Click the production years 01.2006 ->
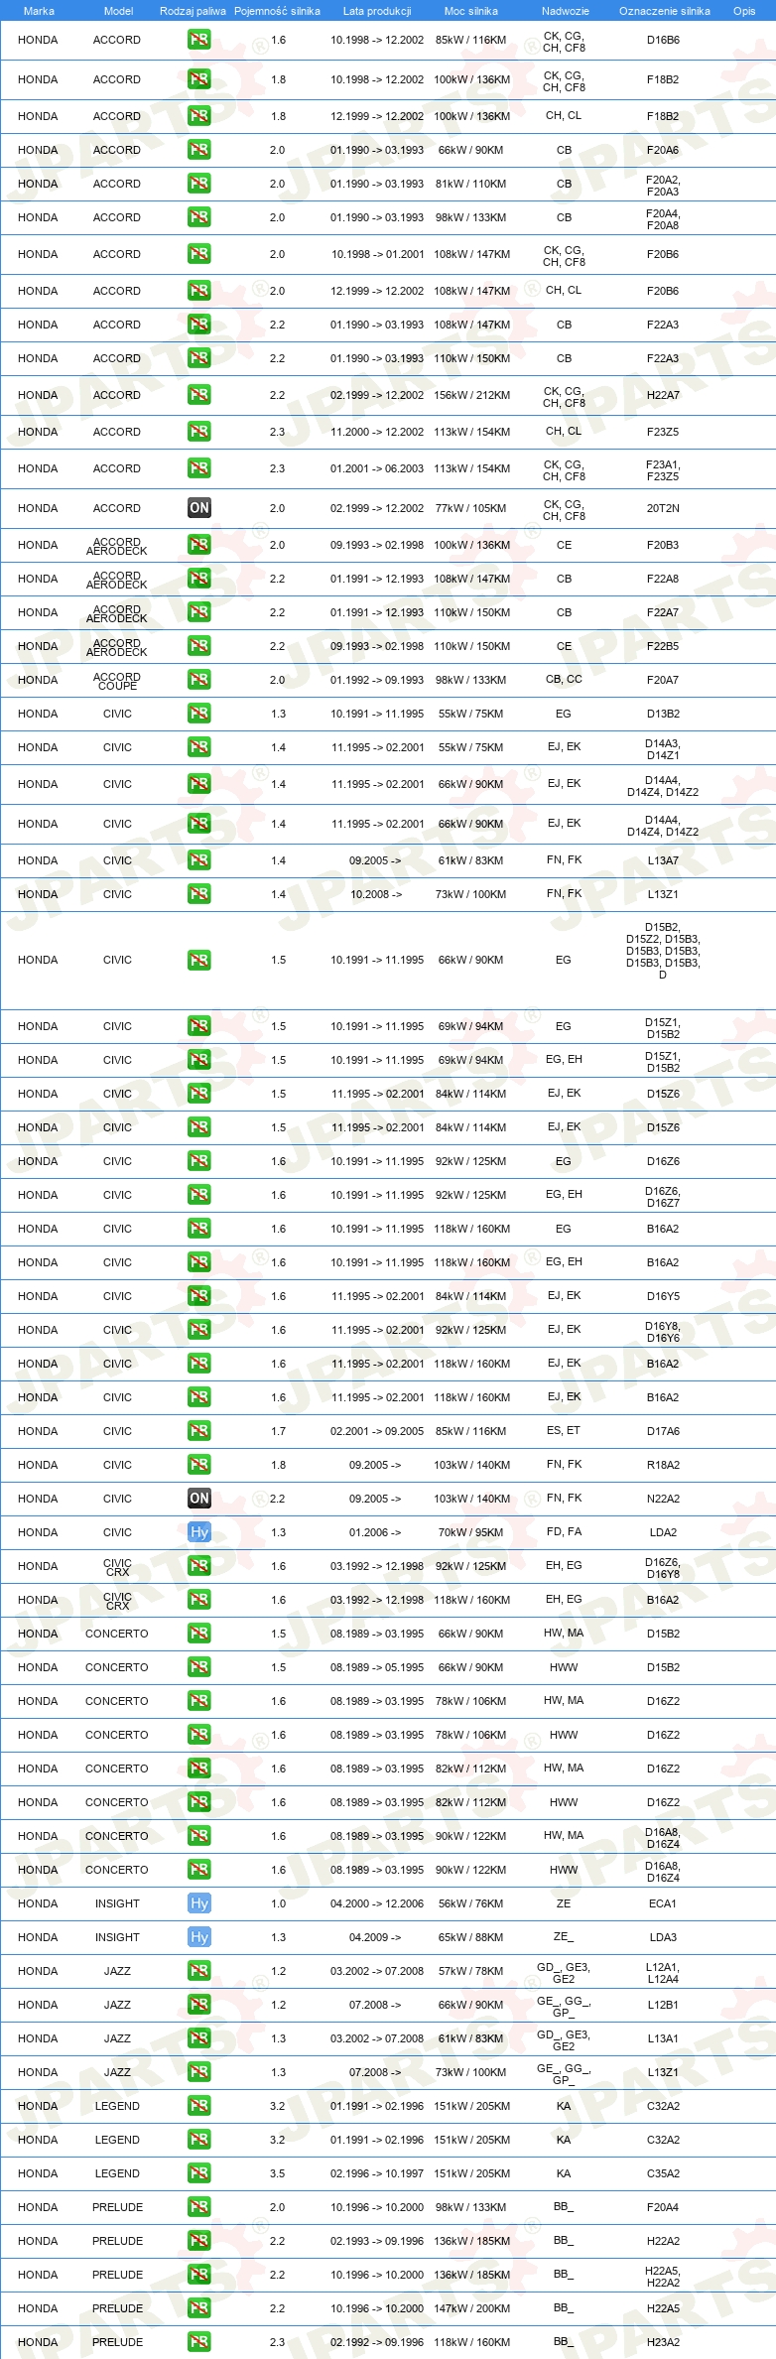Screen dimensions: 776x2359 (x=375, y=1532)
